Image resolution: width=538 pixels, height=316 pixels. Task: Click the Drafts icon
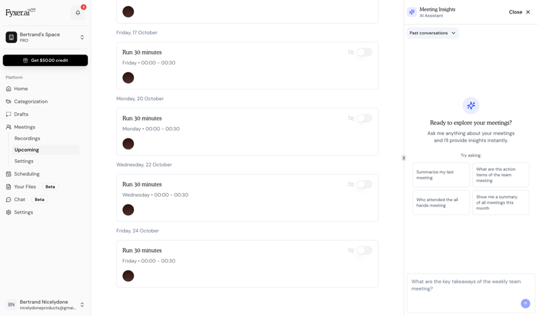click(9, 114)
